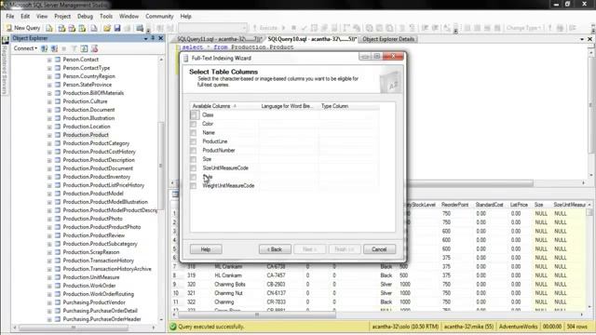596x335 pixels.
Task: Click the Open File folder icon
Action: (x=107, y=28)
